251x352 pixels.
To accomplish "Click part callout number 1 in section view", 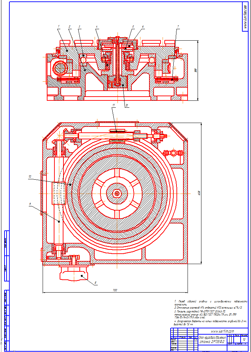I will [x=59, y=26].
